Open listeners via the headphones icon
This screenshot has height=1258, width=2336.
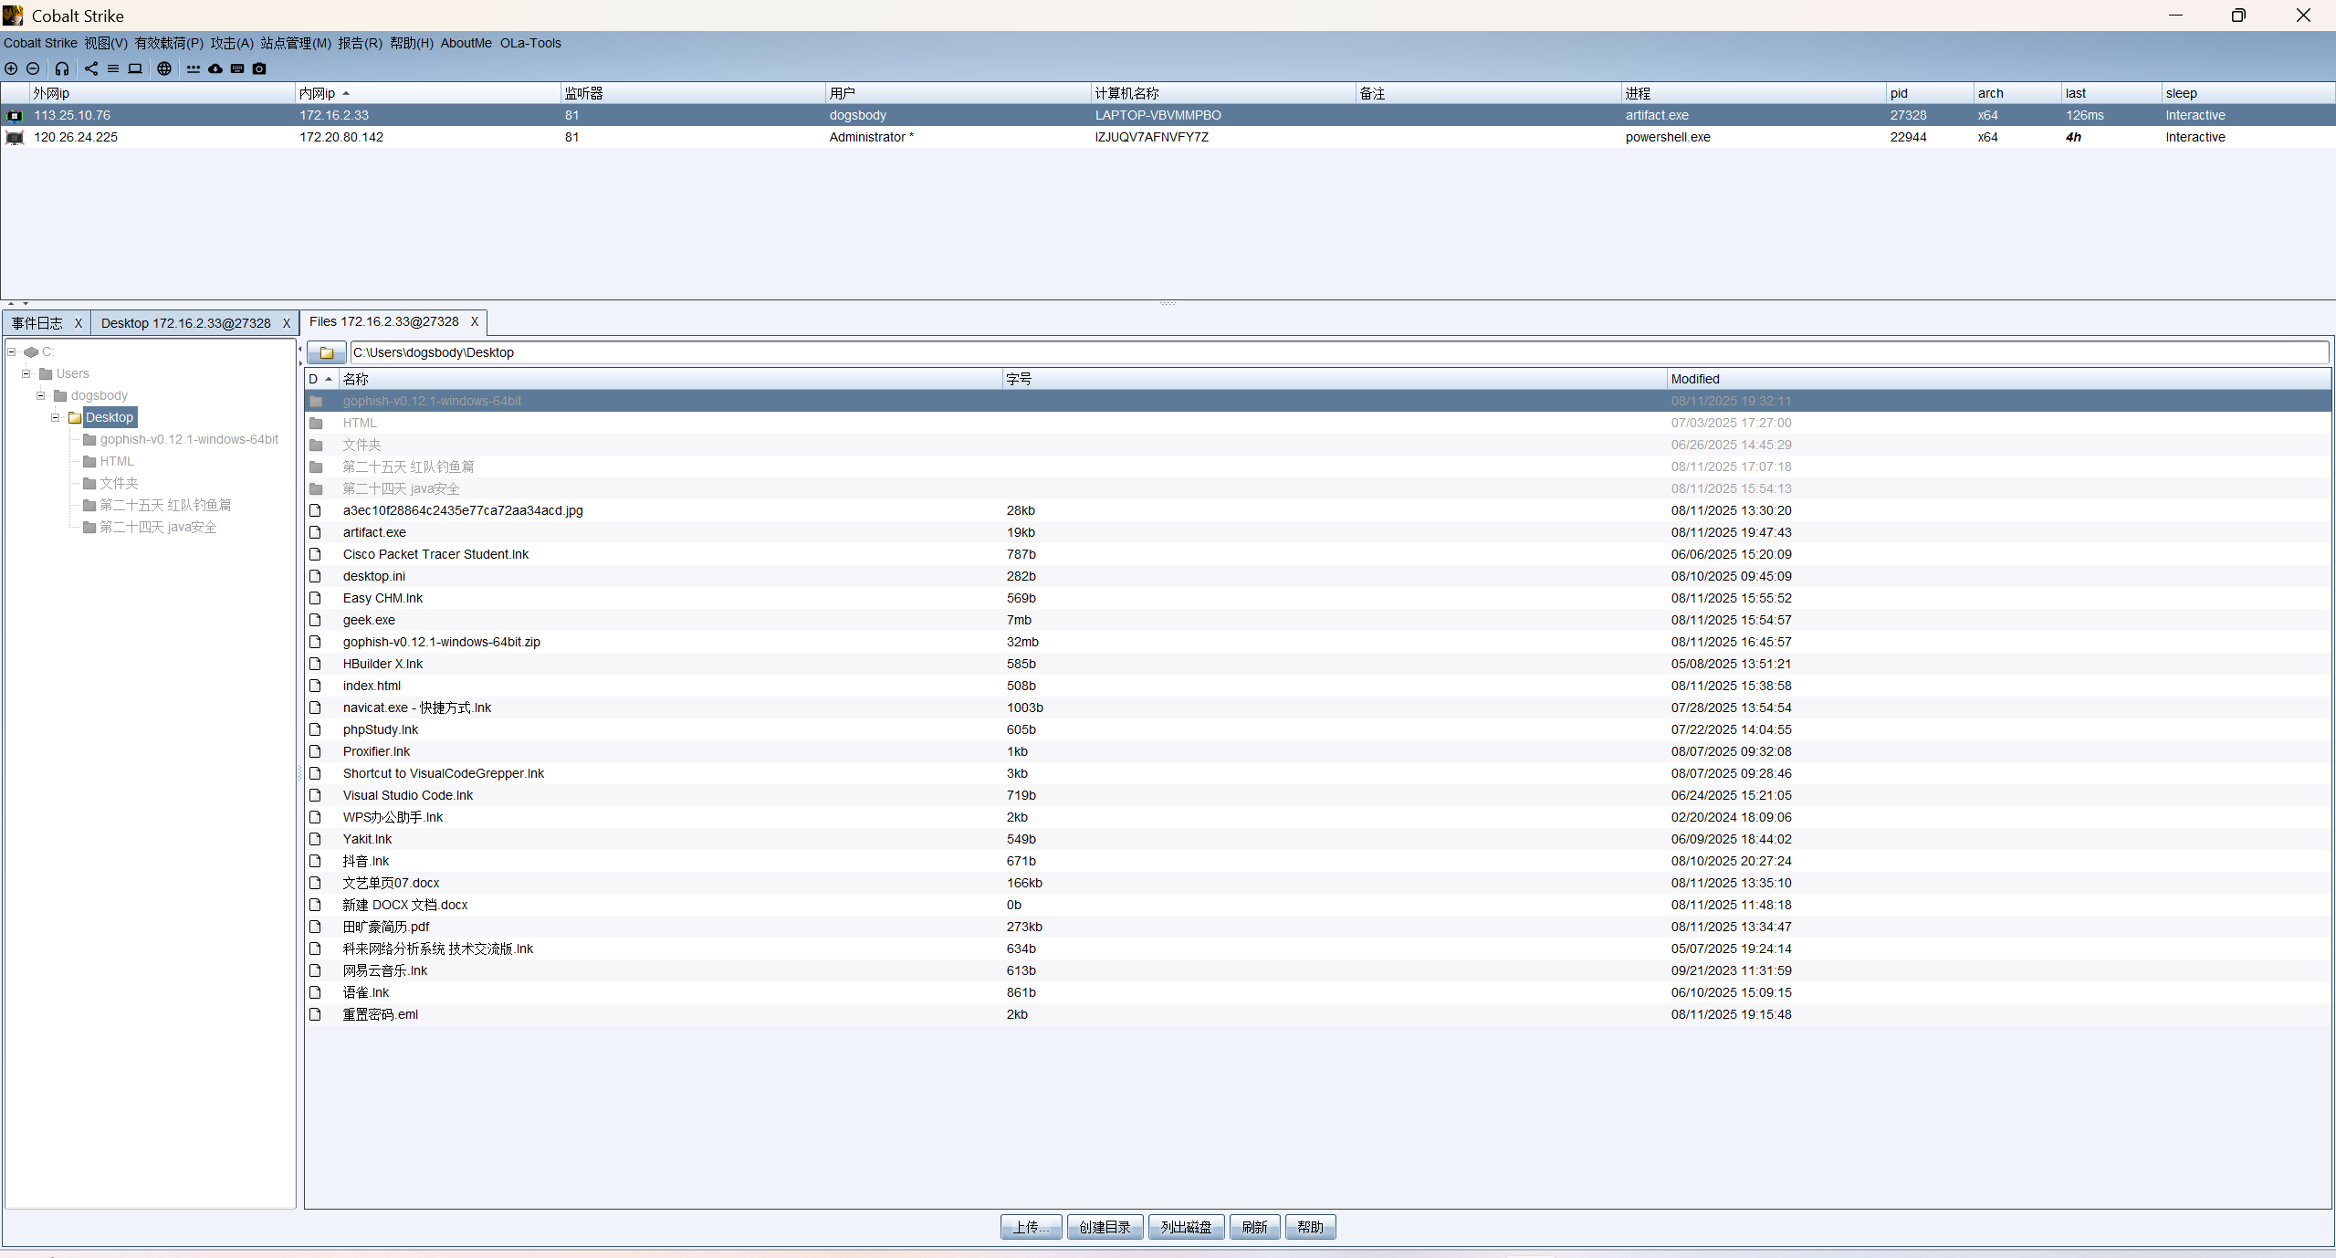click(x=62, y=68)
